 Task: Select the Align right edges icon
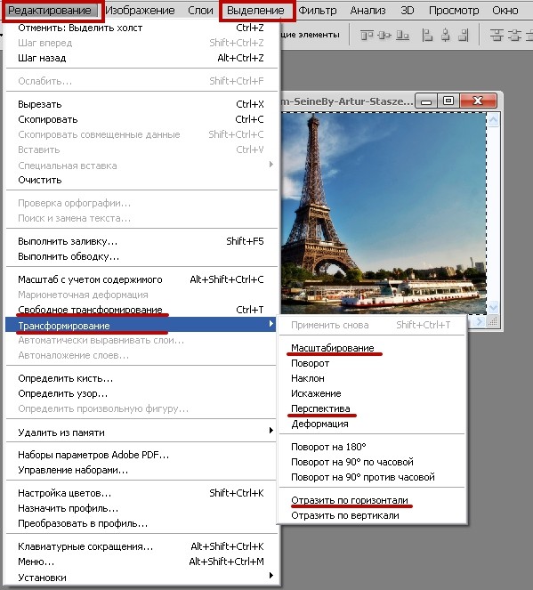coord(464,36)
